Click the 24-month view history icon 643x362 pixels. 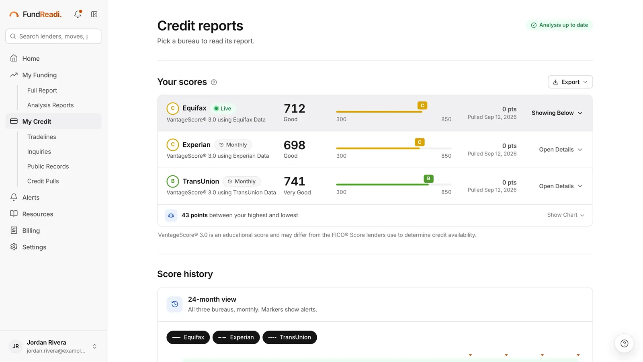coord(174,304)
